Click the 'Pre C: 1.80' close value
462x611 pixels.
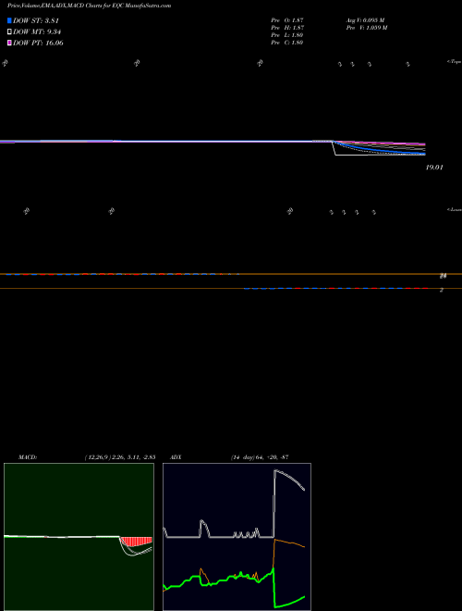click(x=287, y=43)
